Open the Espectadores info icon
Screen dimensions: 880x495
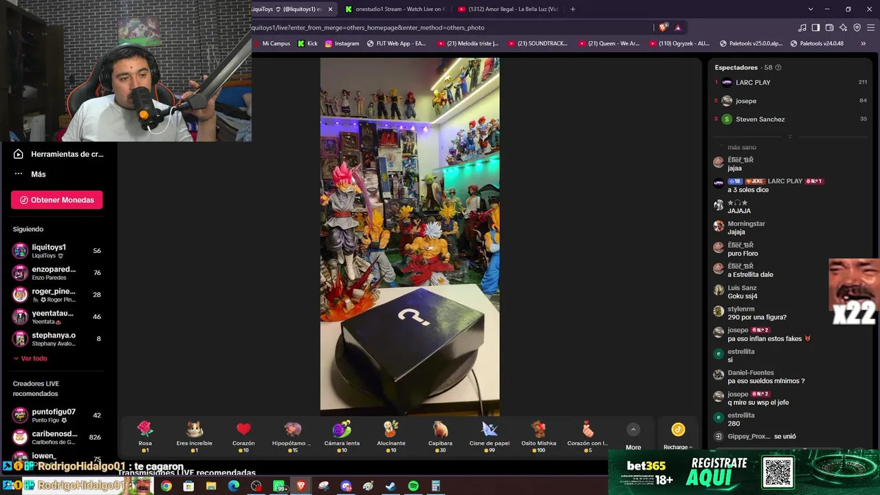coord(778,67)
